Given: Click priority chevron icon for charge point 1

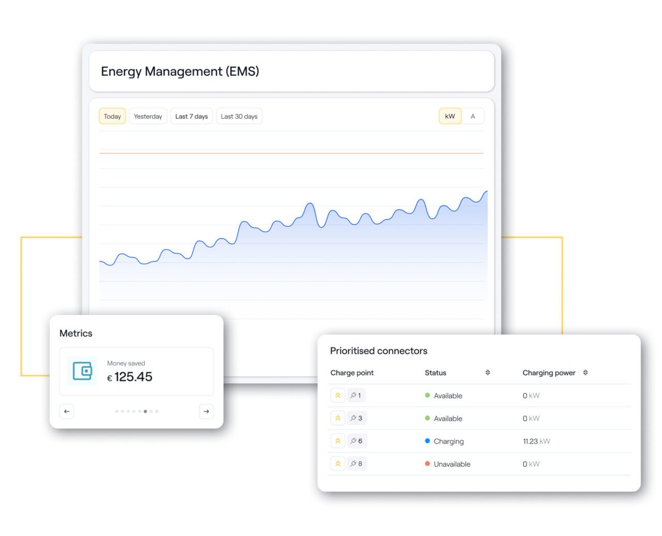Looking at the screenshot, I should tap(338, 395).
